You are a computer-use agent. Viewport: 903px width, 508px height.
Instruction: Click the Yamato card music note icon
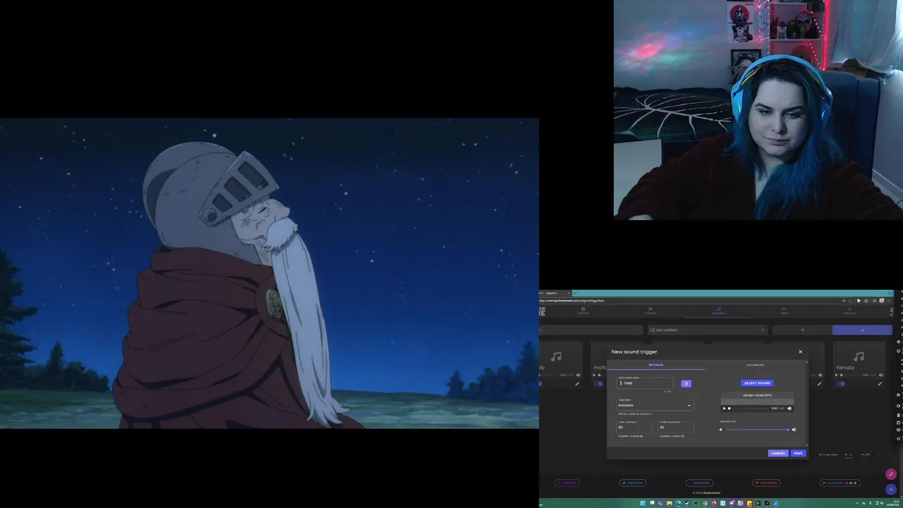point(859,356)
